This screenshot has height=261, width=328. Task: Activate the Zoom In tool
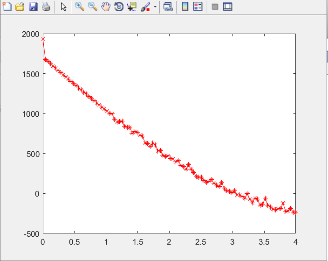coord(80,7)
